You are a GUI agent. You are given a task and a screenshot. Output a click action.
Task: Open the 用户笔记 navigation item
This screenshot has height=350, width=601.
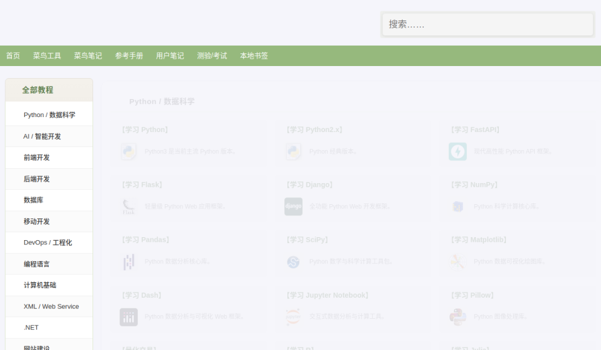pos(170,56)
